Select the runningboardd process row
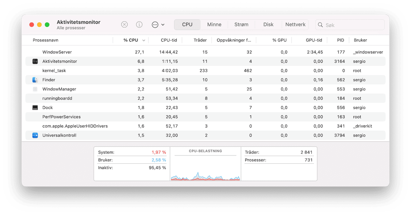Screen dimensions: 411x215 205,98
